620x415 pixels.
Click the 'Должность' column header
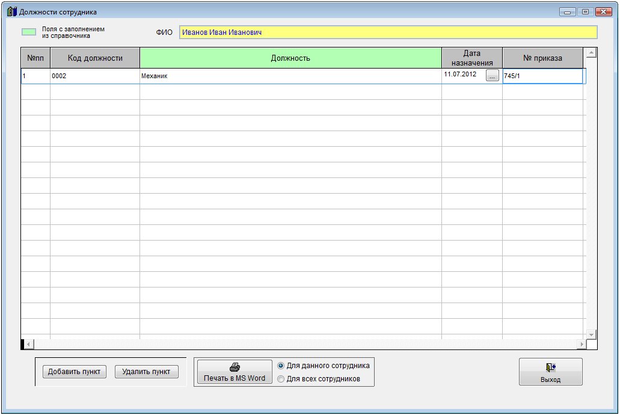[x=290, y=58]
